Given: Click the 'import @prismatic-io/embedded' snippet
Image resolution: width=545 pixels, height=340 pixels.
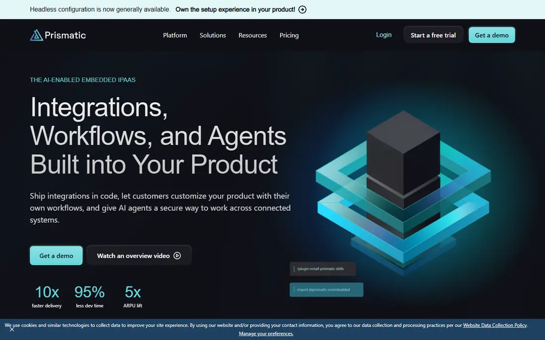Looking at the screenshot, I should point(327,290).
